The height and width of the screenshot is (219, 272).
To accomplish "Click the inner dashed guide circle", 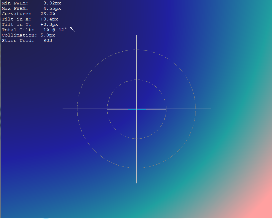I will tap(136, 79).
